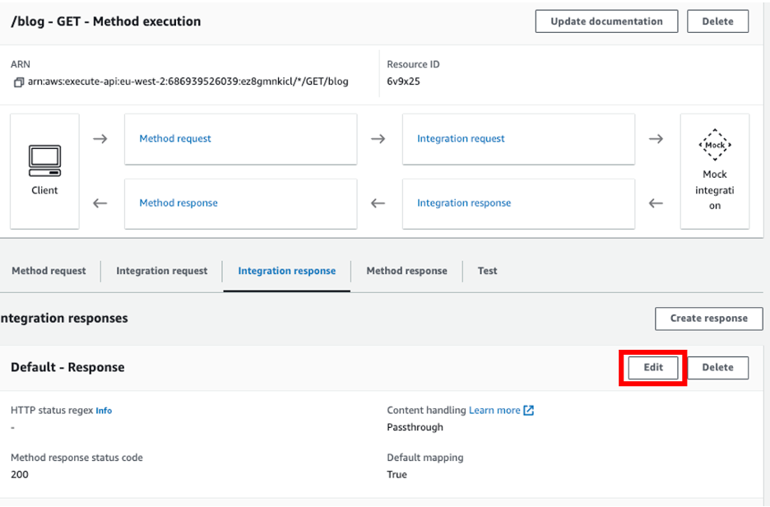770x507 pixels.
Task: Open the Method request box link
Action: click(x=174, y=138)
